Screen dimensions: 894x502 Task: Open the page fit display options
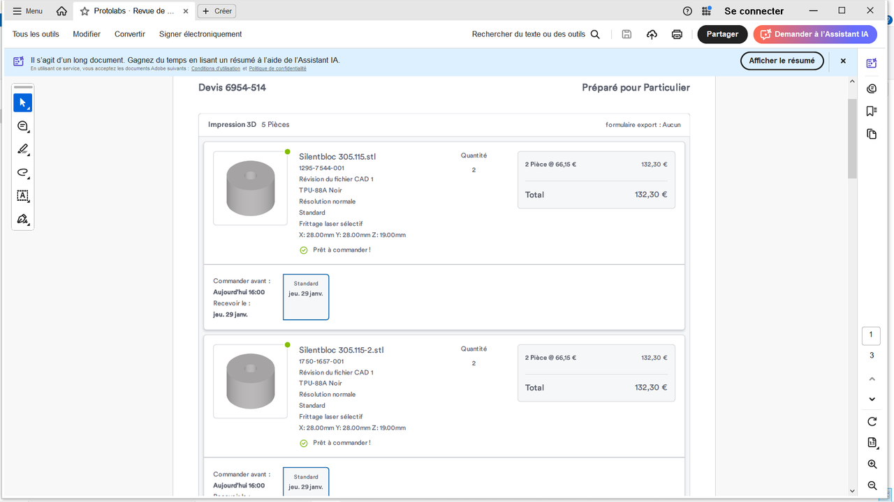click(872, 442)
